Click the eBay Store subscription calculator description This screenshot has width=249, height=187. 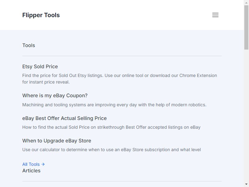coord(111,150)
